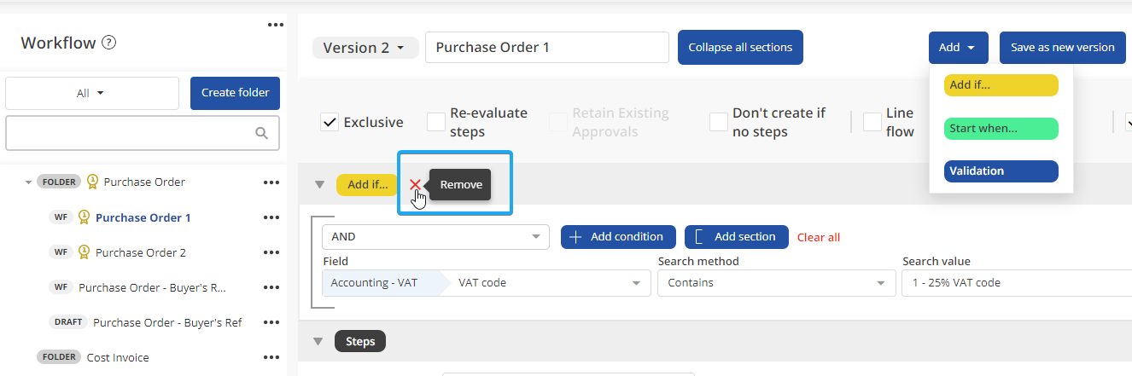Open three-dot menu for Cost Invoice folder
Image resolution: width=1132 pixels, height=376 pixels.
click(x=271, y=357)
